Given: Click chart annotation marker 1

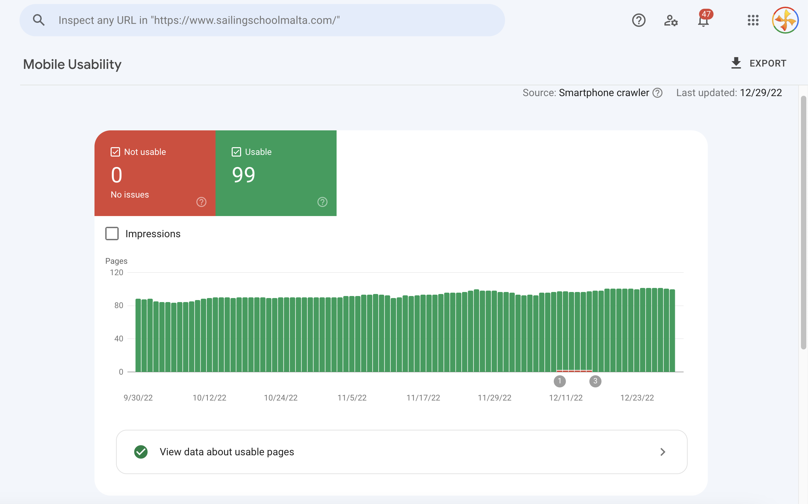Looking at the screenshot, I should (560, 381).
